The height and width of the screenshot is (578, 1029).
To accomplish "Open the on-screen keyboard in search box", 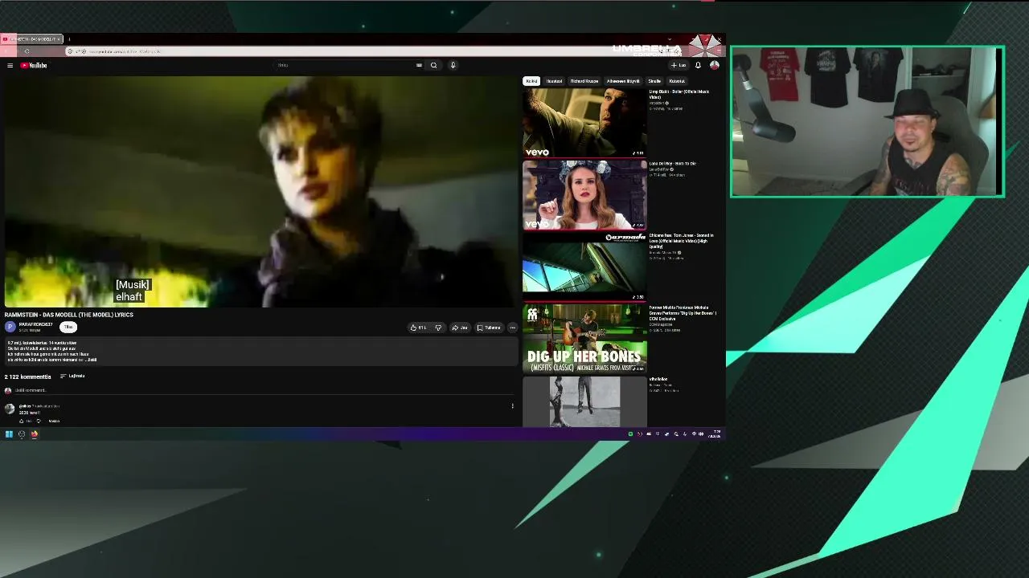I will (x=419, y=65).
